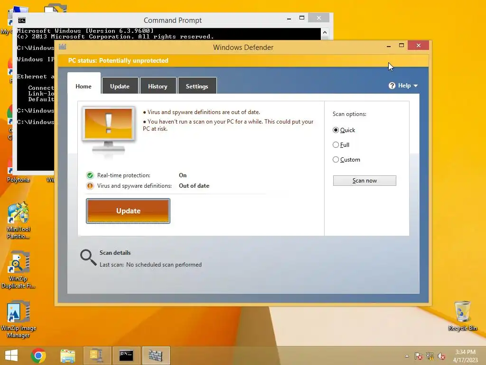Screen dimensions: 486x365
Task: Click the Action Center flag tray icon
Action: coord(419,356)
